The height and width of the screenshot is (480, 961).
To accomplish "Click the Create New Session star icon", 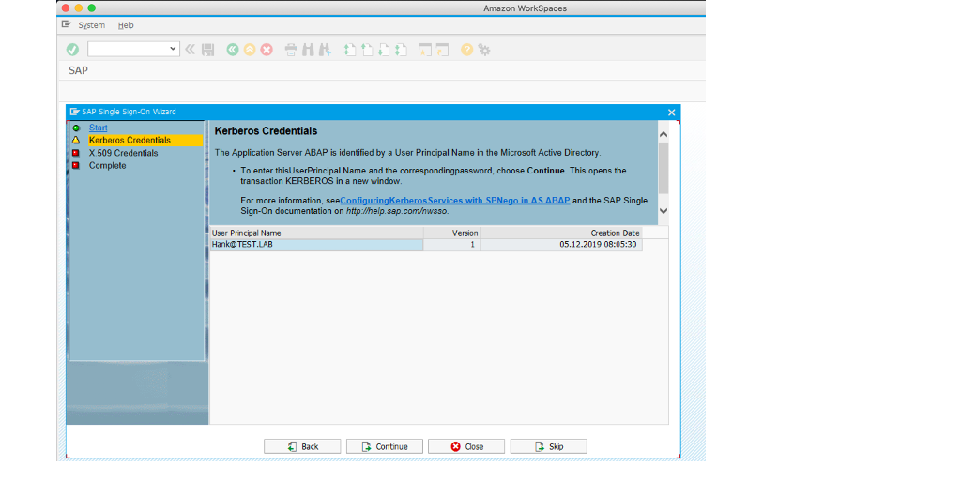I will click(x=425, y=50).
